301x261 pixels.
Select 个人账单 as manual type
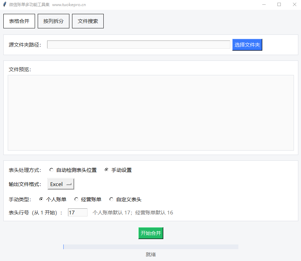pyautogui.click(x=41, y=199)
